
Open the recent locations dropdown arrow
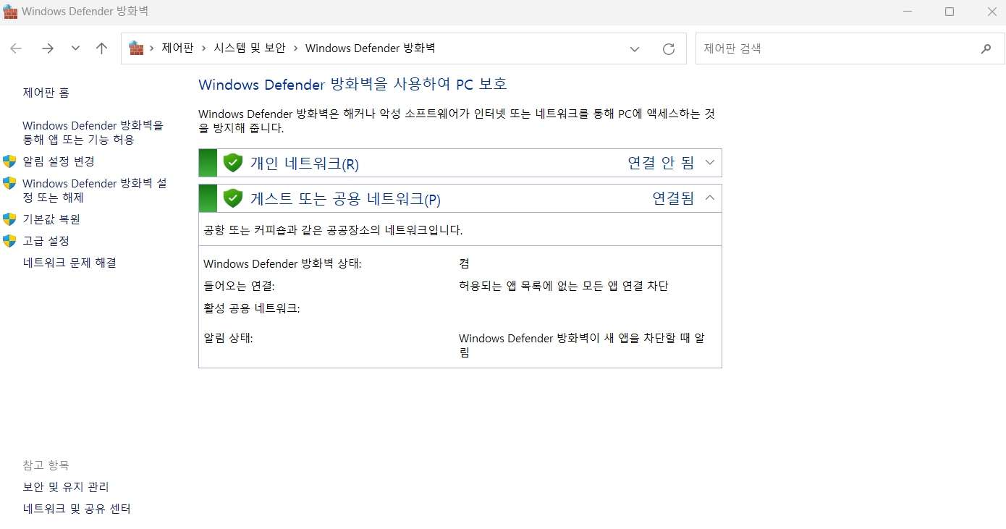pyautogui.click(x=75, y=48)
